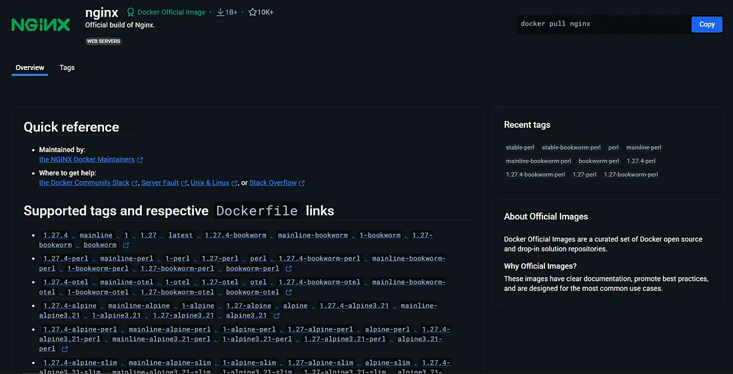Open the NGINX Docker Maintainers link

coord(87,159)
